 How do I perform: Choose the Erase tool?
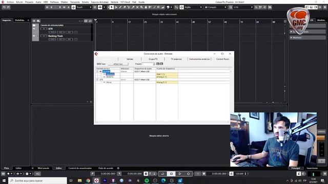[125, 7]
